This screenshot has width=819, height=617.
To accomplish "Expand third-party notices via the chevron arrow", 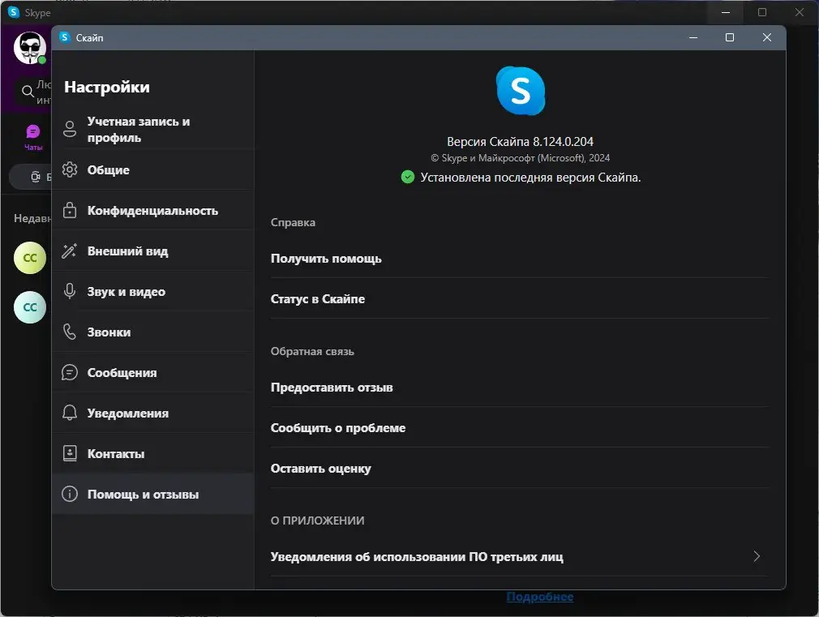I will pyautogui.click(x=757, y=556).
